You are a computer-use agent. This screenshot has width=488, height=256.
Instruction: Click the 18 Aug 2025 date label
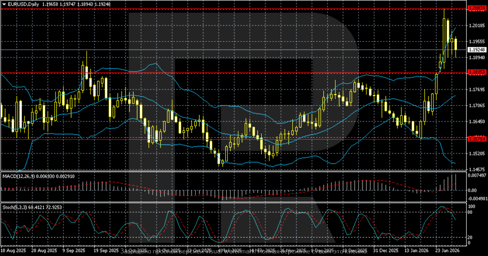pyautogui.click(x=13, y=250)
